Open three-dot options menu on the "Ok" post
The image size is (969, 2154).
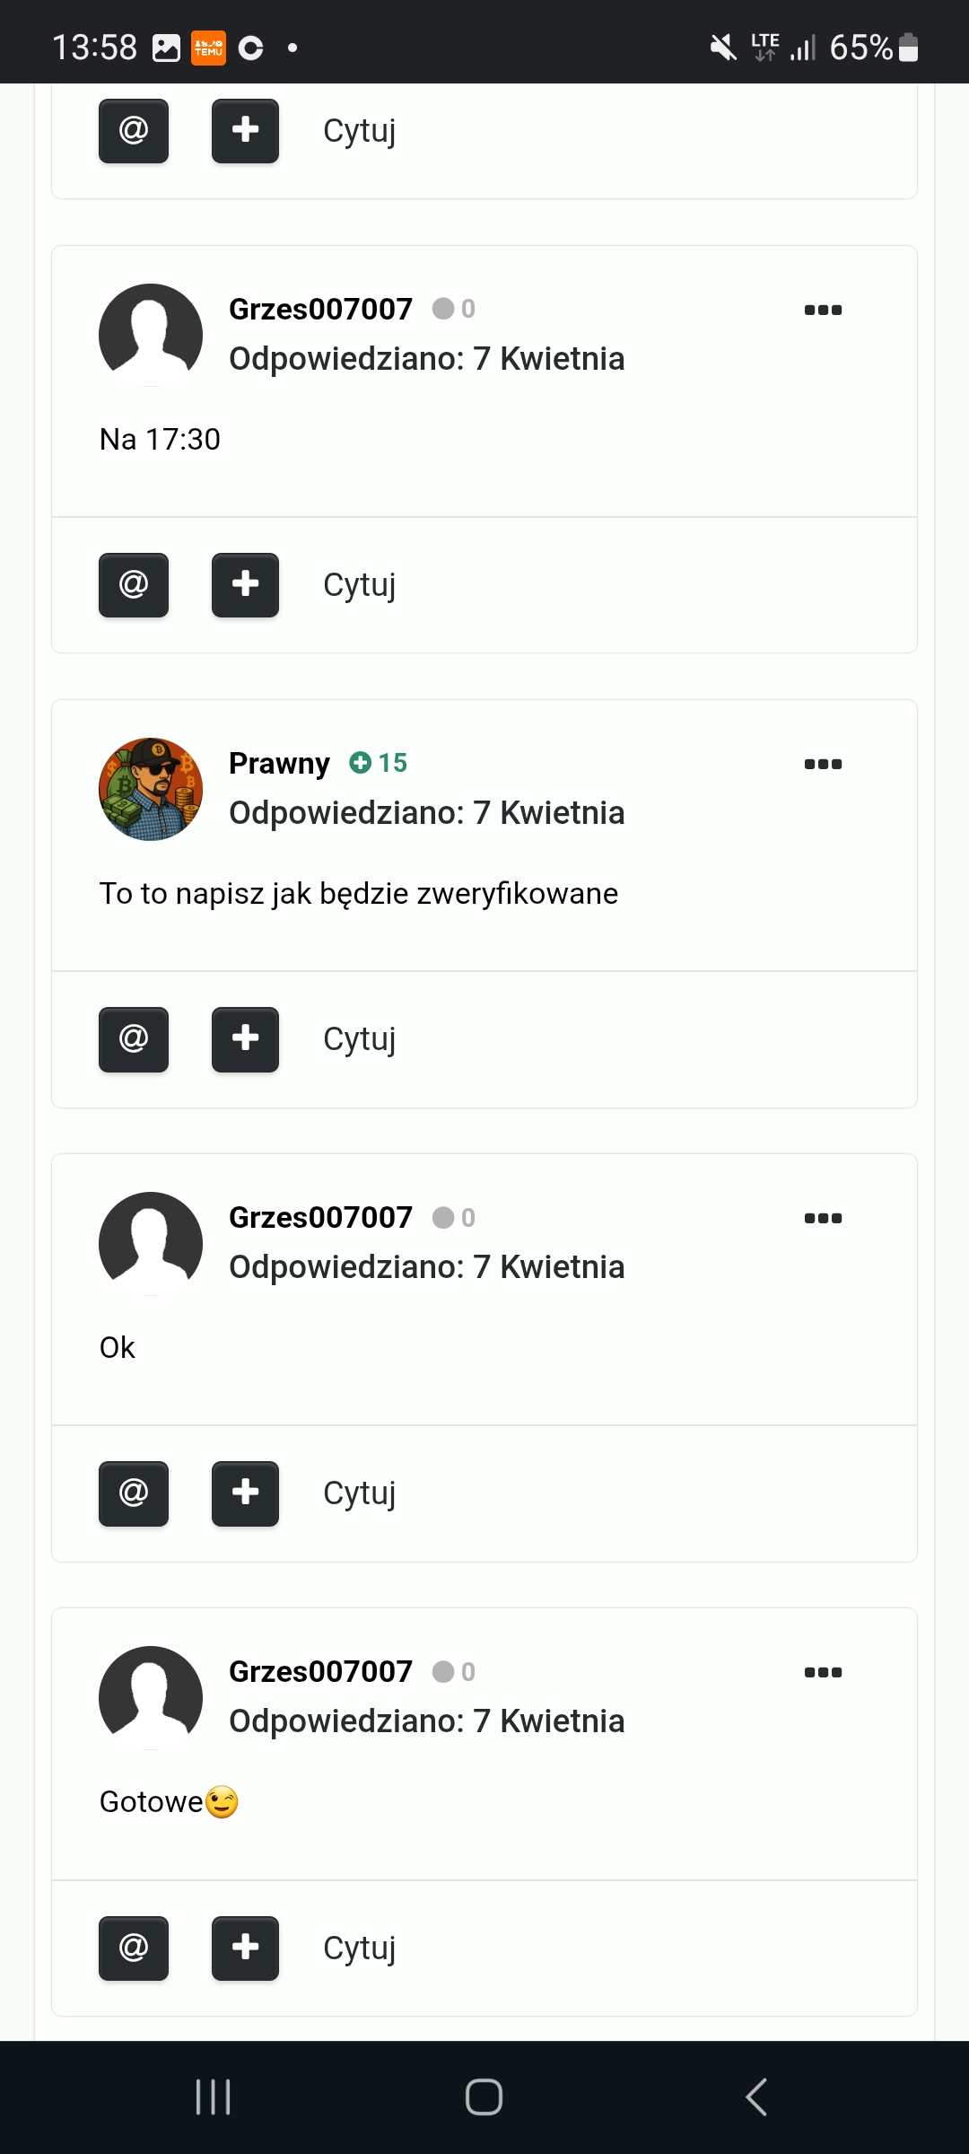click(823, 1219)
